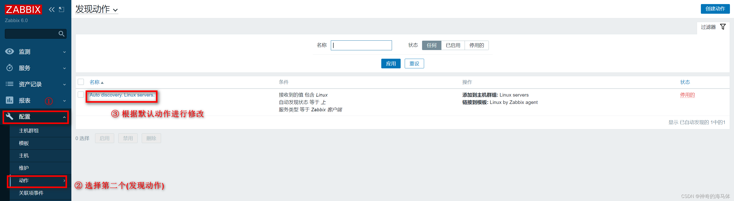Click 添加到主机群组: Linux servers text
This screenshot has width=734, height=201.
click(495, 95)
